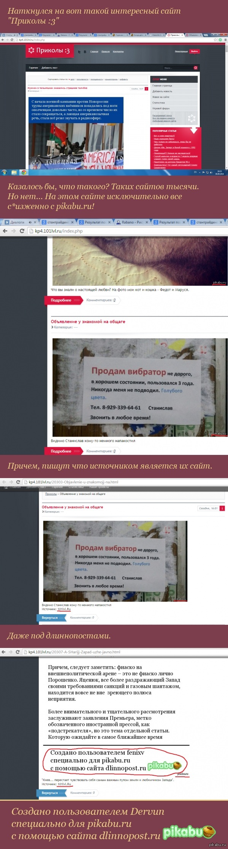Open Chrome from the Windows taskbar
Screen dimensions: 228x849
click(24, 172)
